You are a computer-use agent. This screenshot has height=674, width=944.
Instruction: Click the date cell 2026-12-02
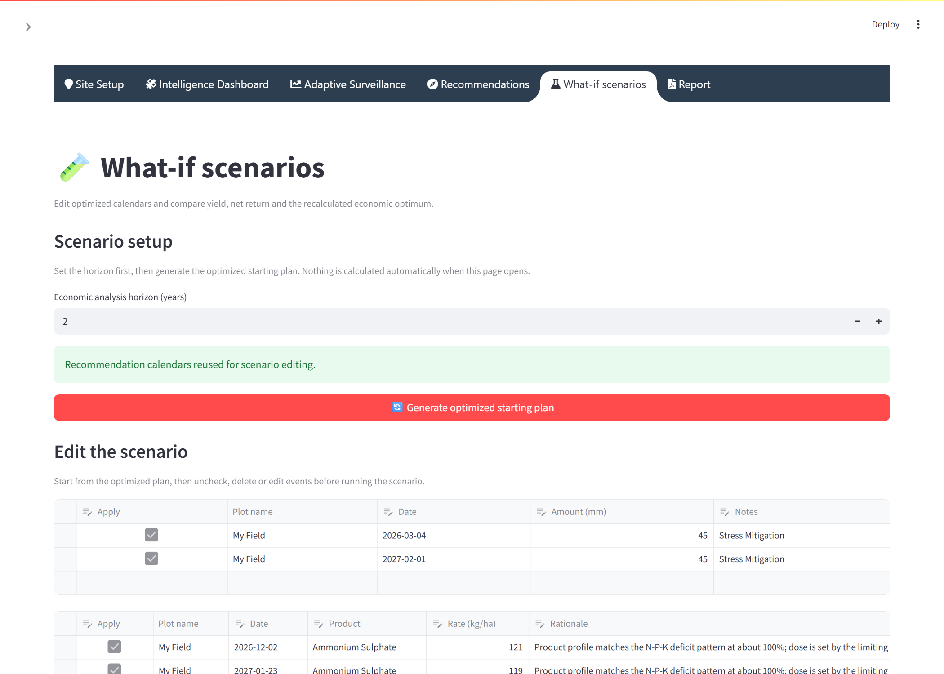[268, 647]
